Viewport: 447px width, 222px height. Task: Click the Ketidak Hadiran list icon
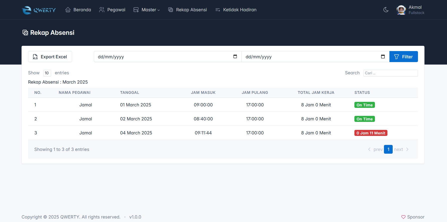click(x=217, y=10)
